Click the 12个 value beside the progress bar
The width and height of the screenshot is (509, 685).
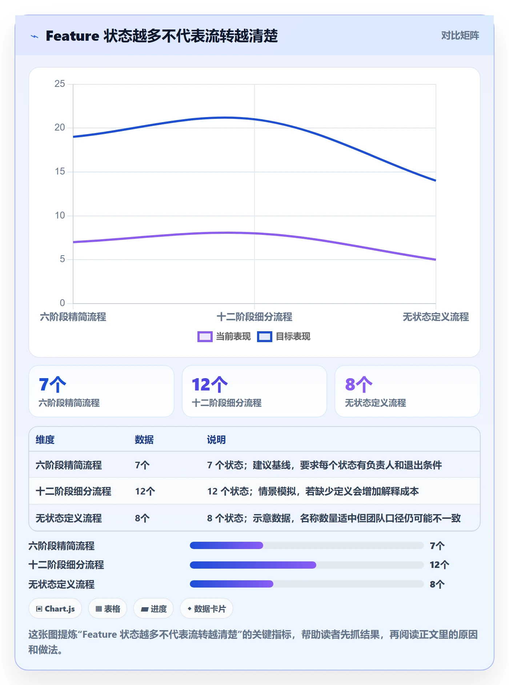[440, 565]
